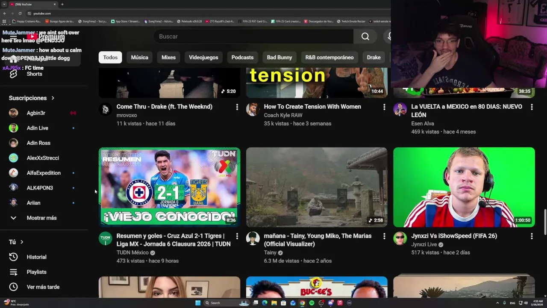The width and height of the screenshot is (547, 308).
Task: Open Jynxzi Vs iShowSpeed video title
Action: coord(454,236)
